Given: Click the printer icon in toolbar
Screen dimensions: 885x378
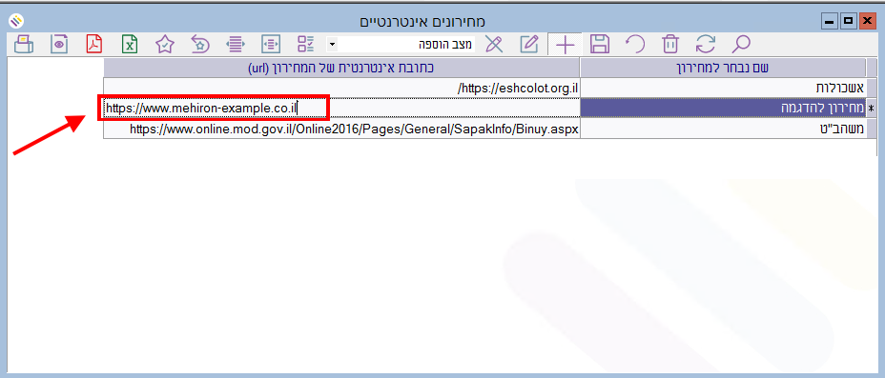Looking at the screenshot, I should [x=23, y=44].
